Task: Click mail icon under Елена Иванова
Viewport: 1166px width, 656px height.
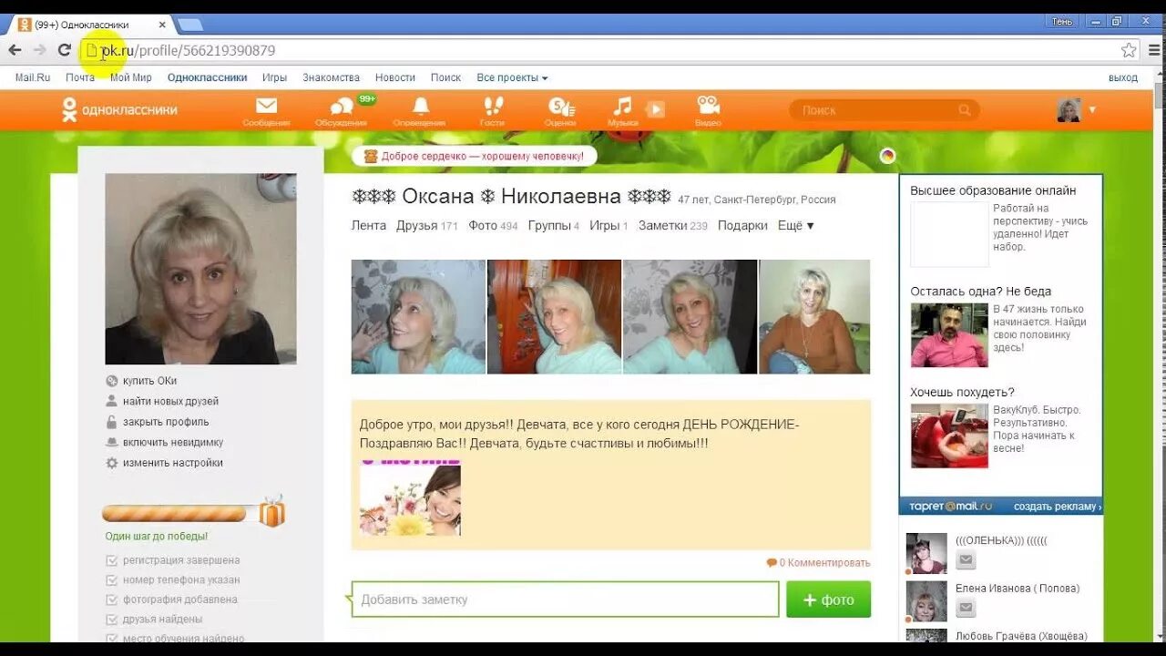Action: tap(966, 608)
